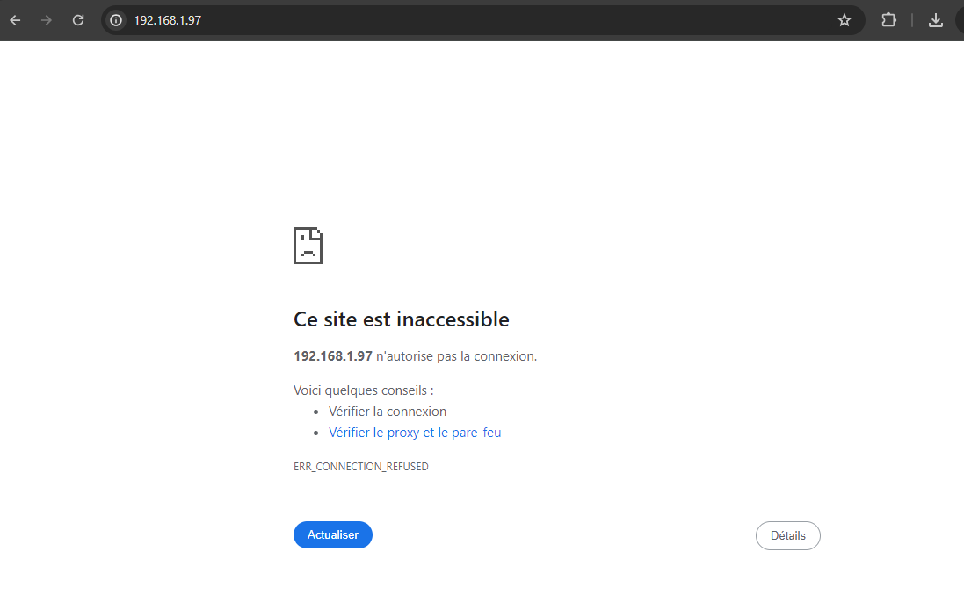Screen dimensions: 964x609
Task: Click the divider between extensions and downloads
Action: click(x=912, y=20)
